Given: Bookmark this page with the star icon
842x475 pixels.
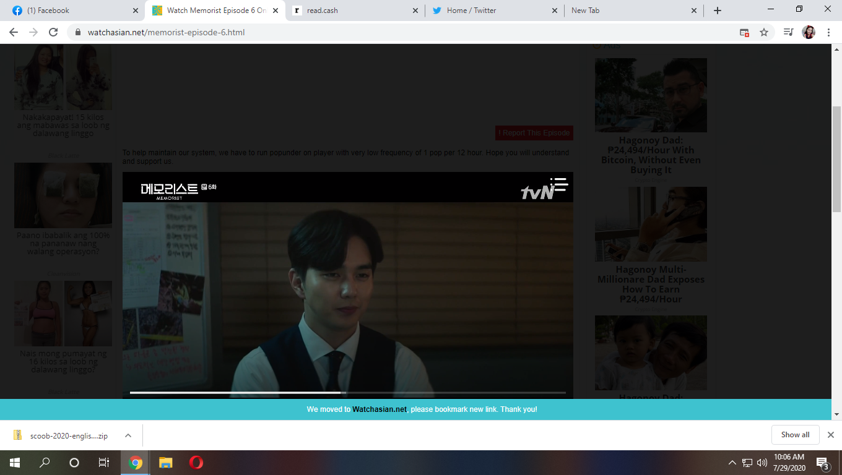Looking at the screenshot, I should 764,32.
